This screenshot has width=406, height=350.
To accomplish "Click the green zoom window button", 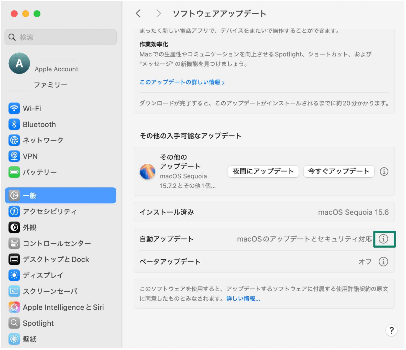I will pos(37,14).
